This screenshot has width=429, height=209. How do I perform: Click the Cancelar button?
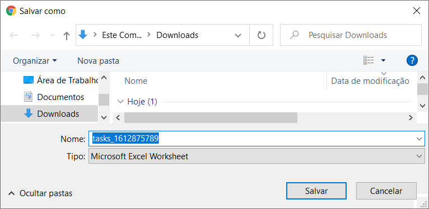(x=386, y=191)
